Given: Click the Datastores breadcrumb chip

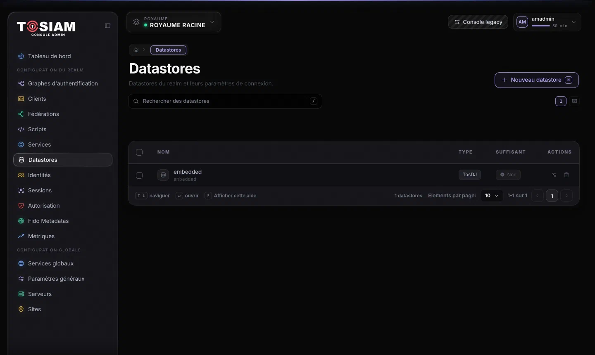Looking at the screenshot, I should click(168, 50).
